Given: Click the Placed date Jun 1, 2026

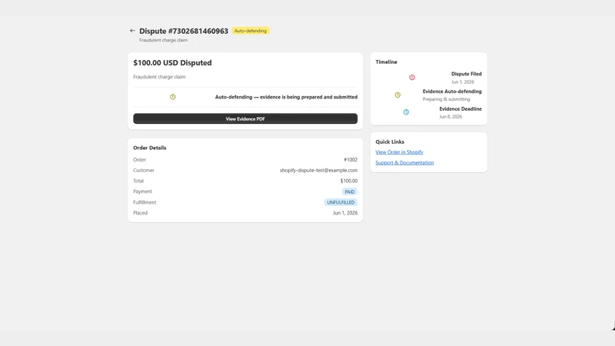Looking at the screenshot, I should pos(345,213).
